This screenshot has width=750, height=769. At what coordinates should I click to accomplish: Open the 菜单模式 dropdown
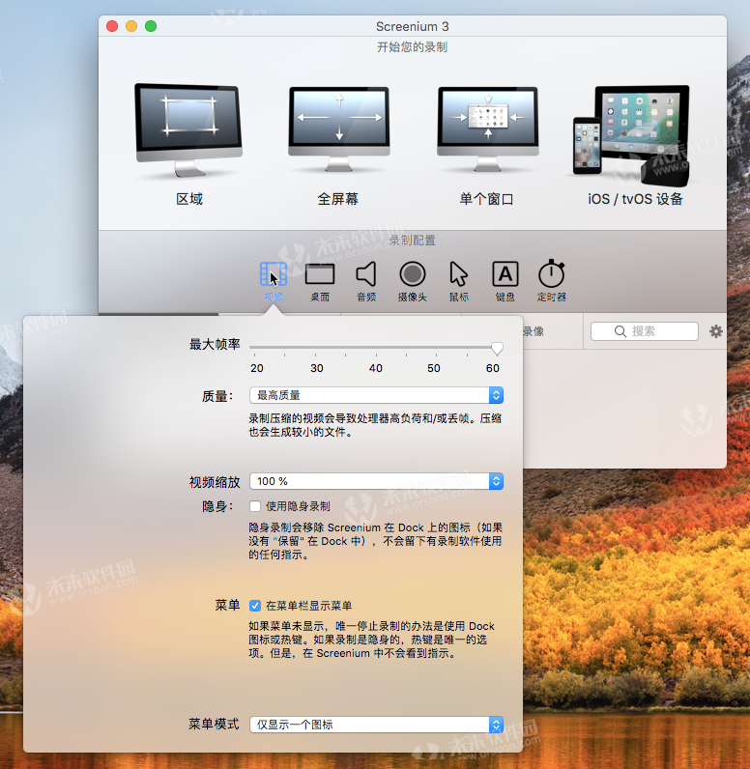376,725
